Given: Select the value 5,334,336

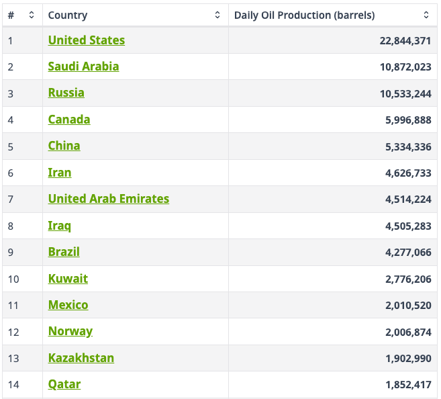Looking at the screenshot, I should [x=408, y=147].
